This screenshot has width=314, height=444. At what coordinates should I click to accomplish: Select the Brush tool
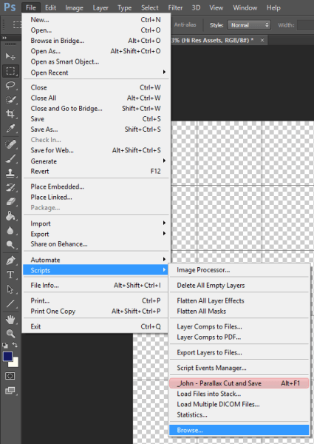pos(10,159)
